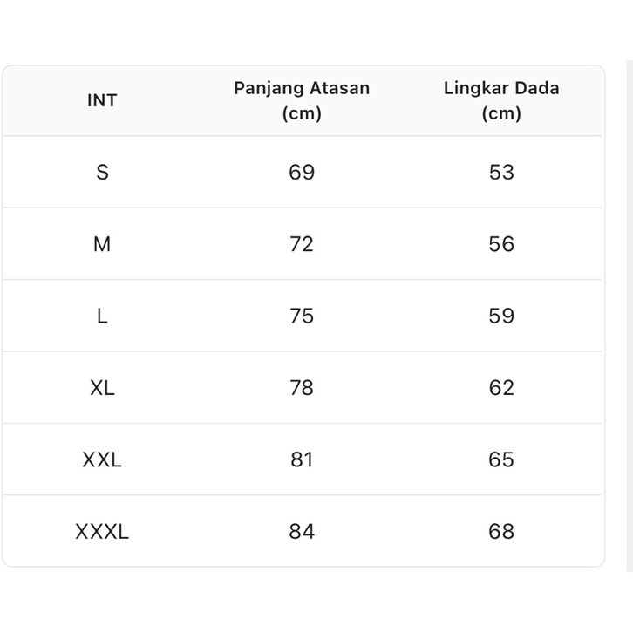Select the XL size cell
The image size is (633, 633).
point(102,388)
